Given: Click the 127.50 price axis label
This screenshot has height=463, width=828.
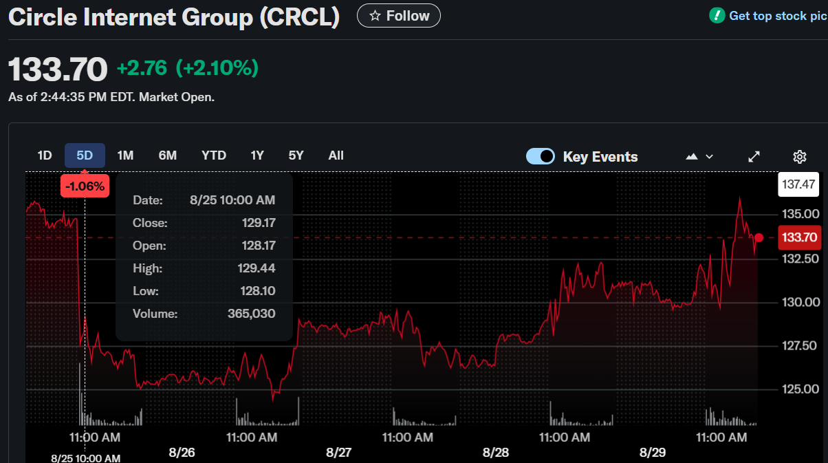Looking at the screenshot, I should [801, 345].
